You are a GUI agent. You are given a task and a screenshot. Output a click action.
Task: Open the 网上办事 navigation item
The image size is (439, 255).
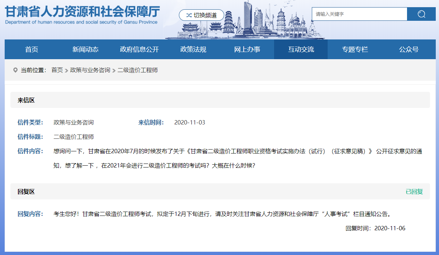point(247,49)
